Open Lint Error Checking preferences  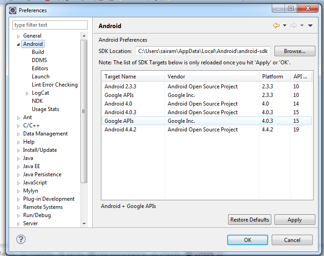[x=55, y=85]
